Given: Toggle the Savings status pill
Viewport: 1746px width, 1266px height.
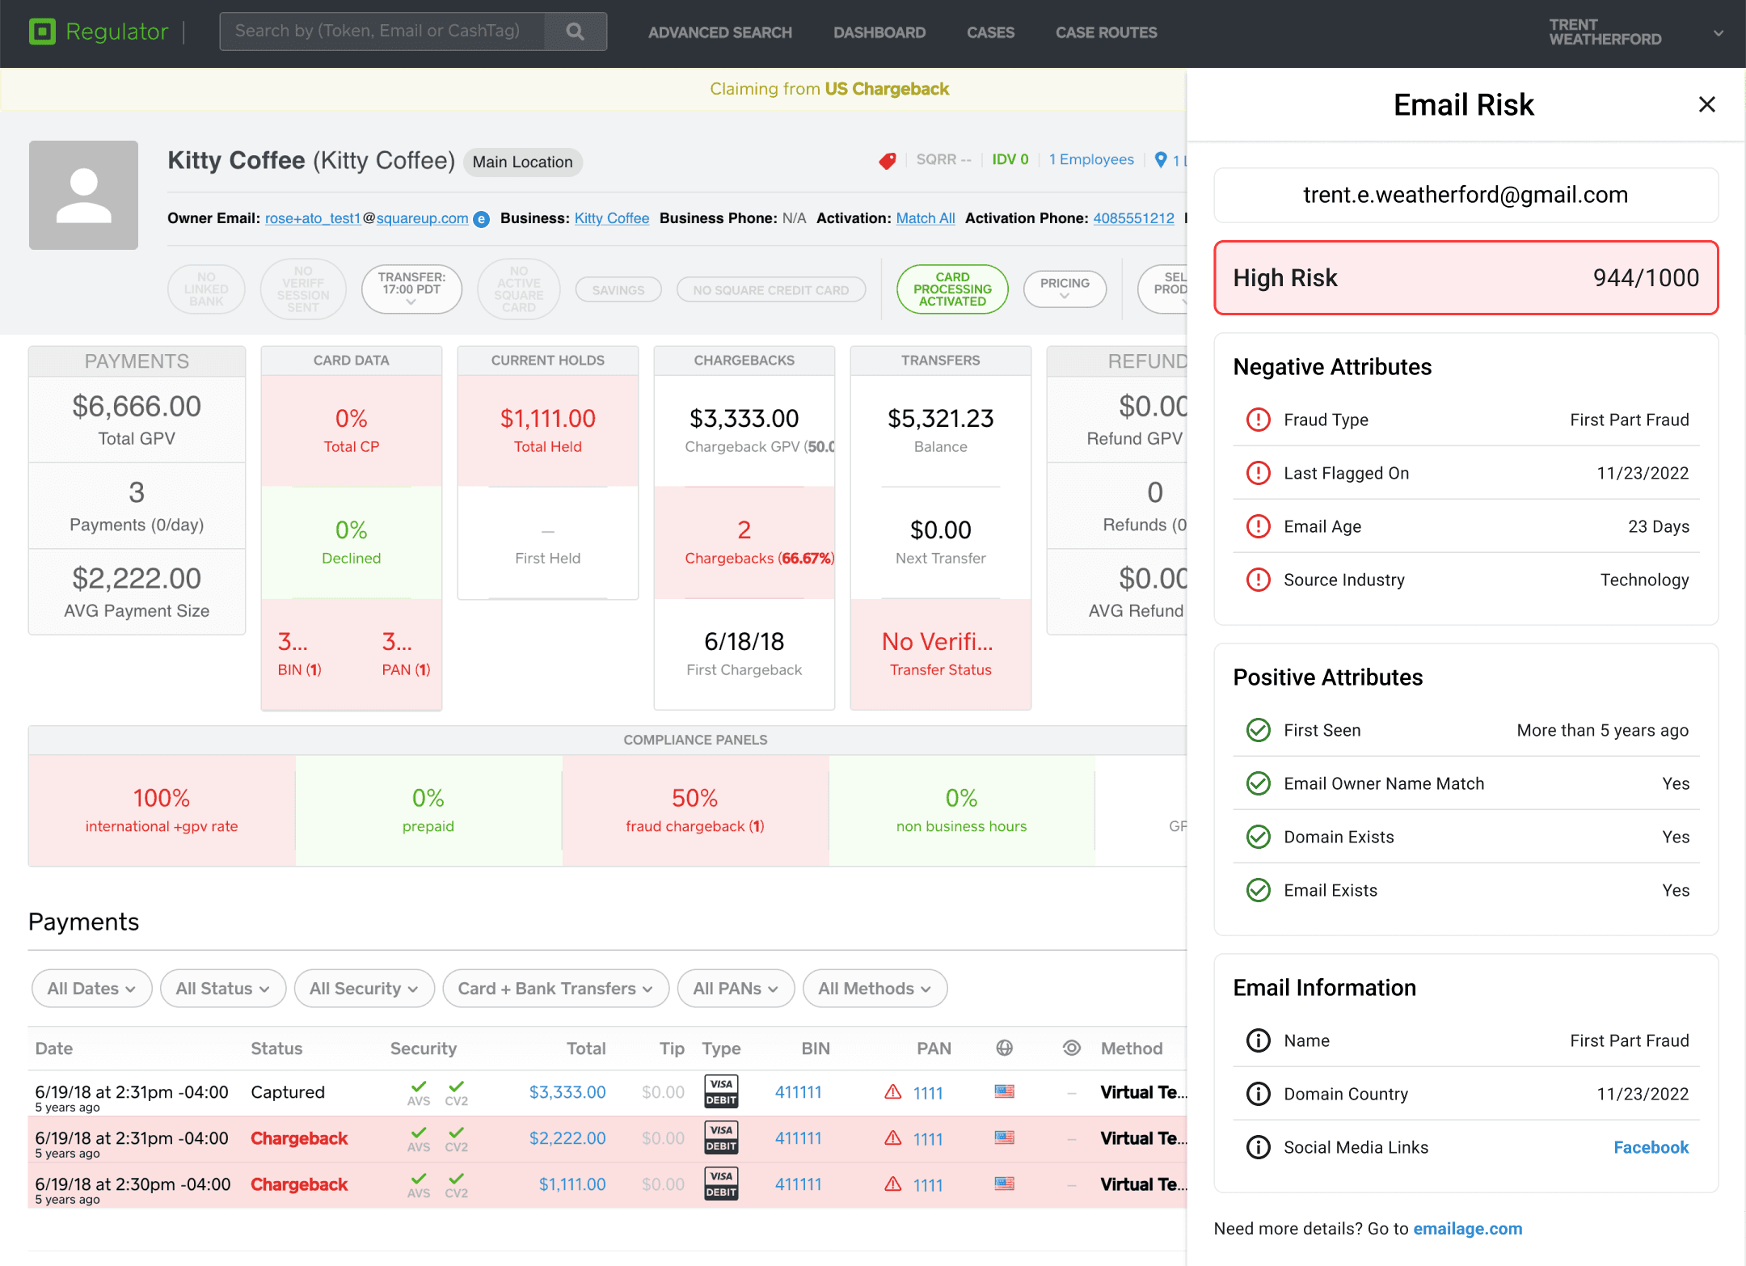Looking at the screenshot, I should [x=618, y=290].
